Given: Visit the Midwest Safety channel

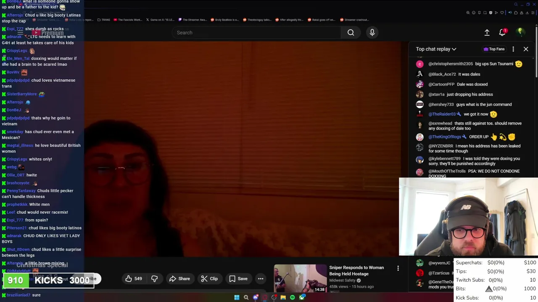Looking at the screenshot, I should point(343,280).
